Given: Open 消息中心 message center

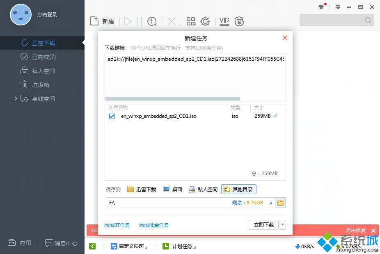Looking at the screenshot, I should (x=61, y=243).
